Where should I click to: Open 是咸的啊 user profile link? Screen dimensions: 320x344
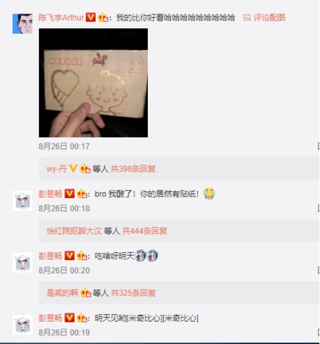coord(62,293)
